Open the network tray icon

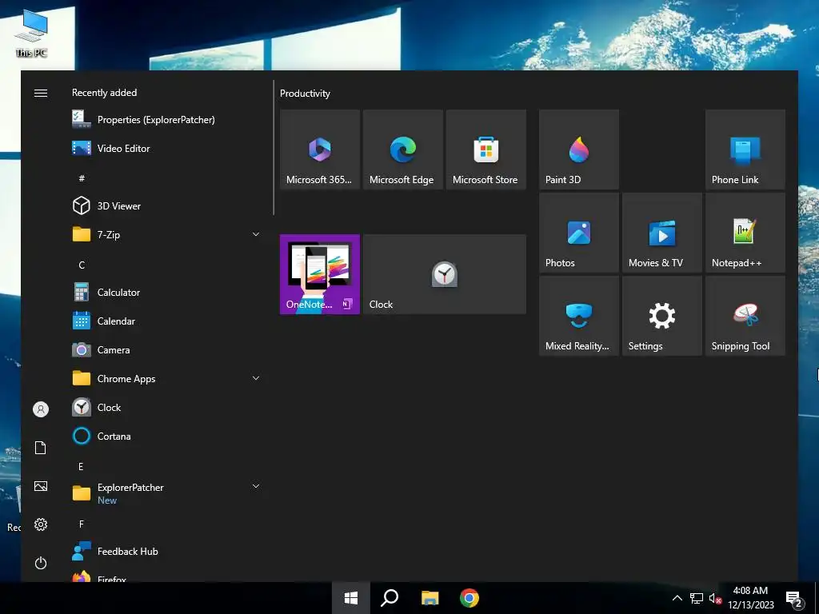(x=697, y=598)
